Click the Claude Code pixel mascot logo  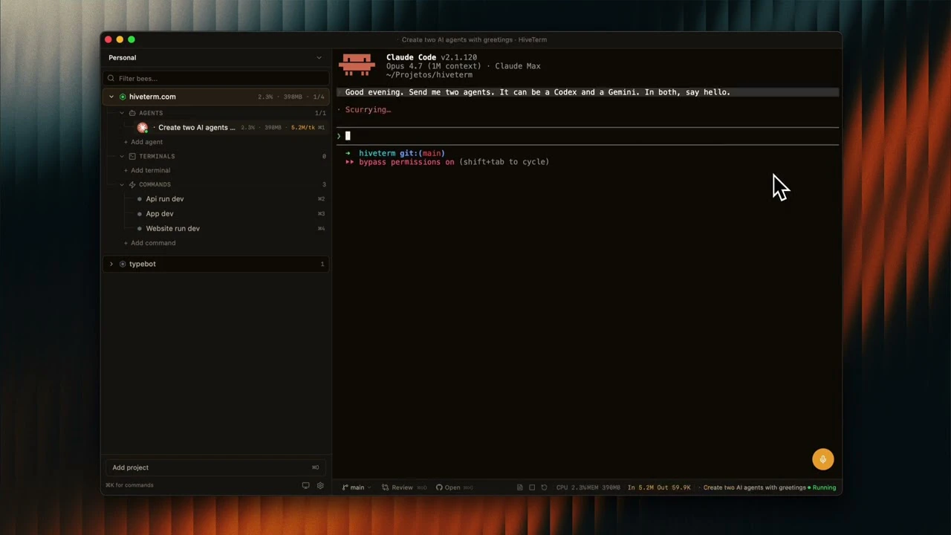357,65
